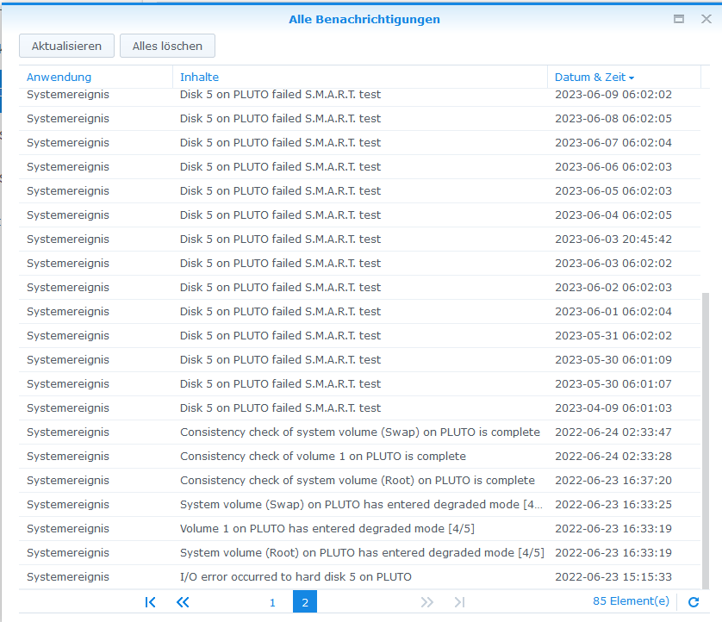Click timestamp 2022-06-23 16:33:25
The width and height of the screenshot is (722, 622).
(613, 505)
